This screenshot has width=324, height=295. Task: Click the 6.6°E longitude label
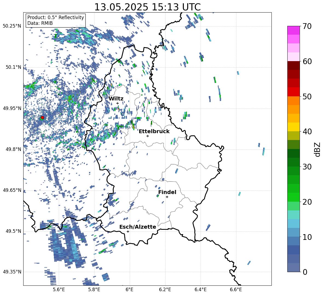pos(236,290)
